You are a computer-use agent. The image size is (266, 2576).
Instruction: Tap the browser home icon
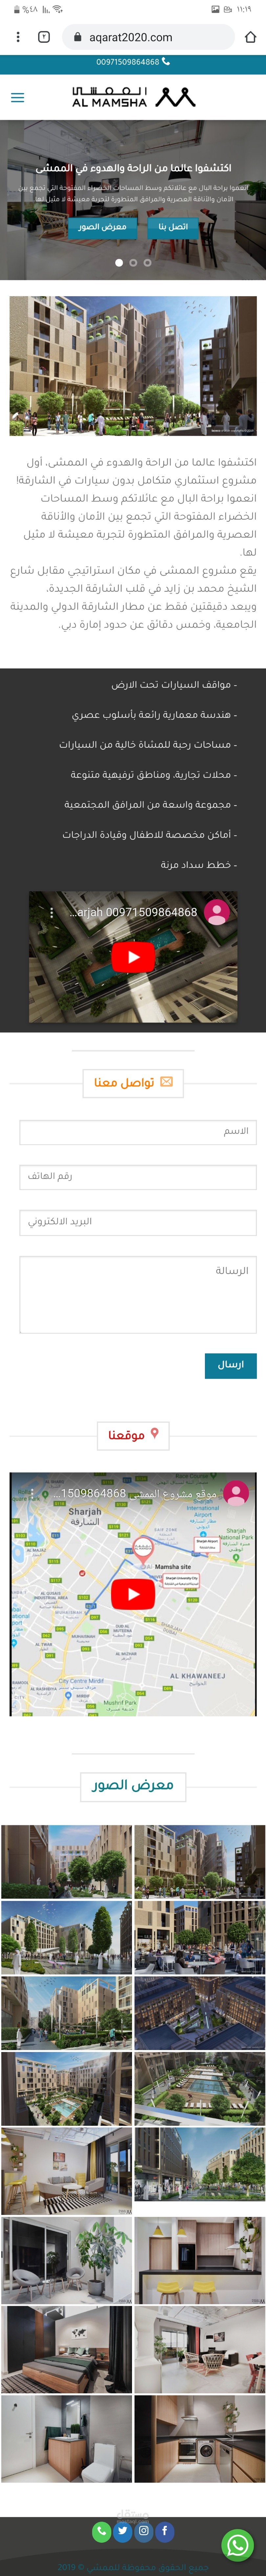coord(250,37)
